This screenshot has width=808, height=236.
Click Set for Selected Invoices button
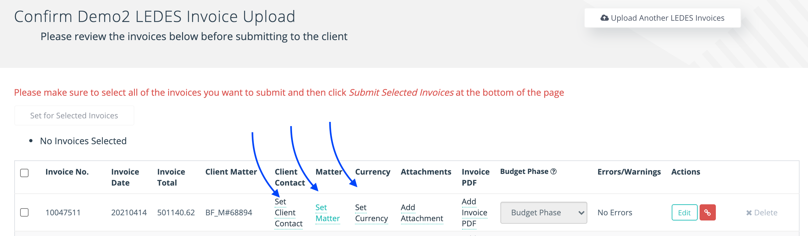click(74, 115)
